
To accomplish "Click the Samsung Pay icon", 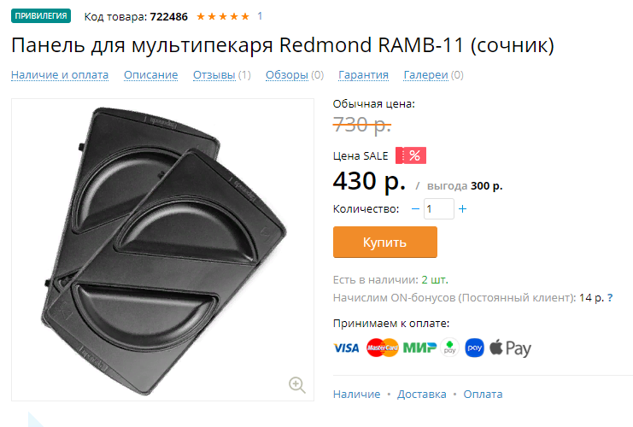I will click(x=474, y=348).
